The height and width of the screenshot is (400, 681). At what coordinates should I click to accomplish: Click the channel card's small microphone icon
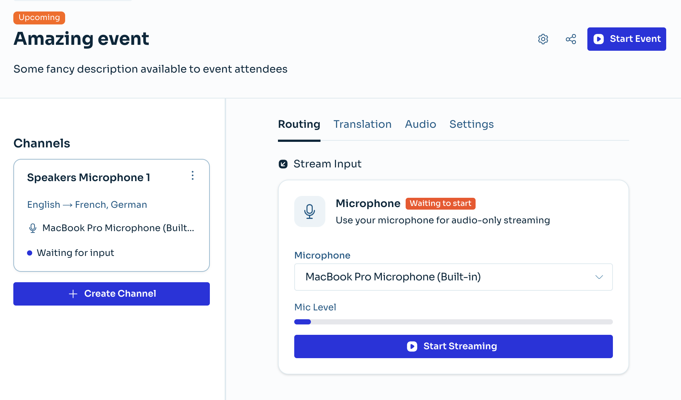(x=33, y=228)
